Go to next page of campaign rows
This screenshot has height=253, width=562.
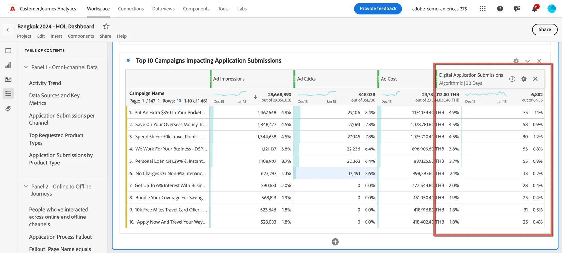pos(159,101)
